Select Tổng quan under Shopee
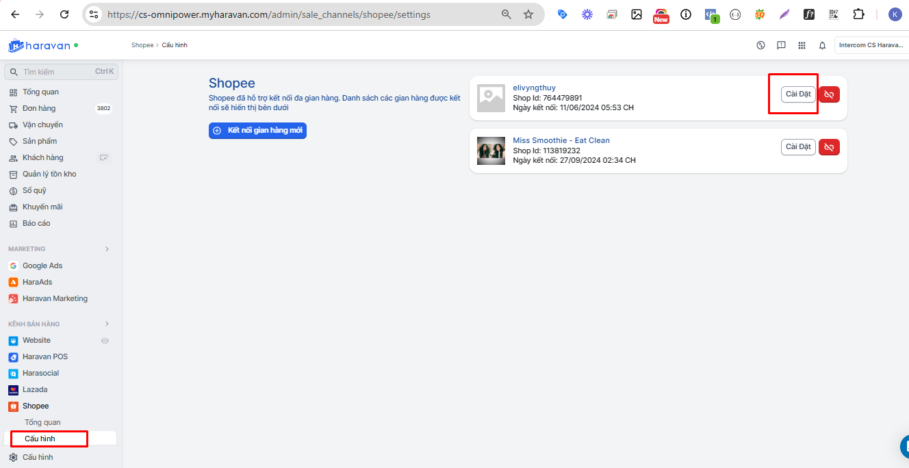 42,422
